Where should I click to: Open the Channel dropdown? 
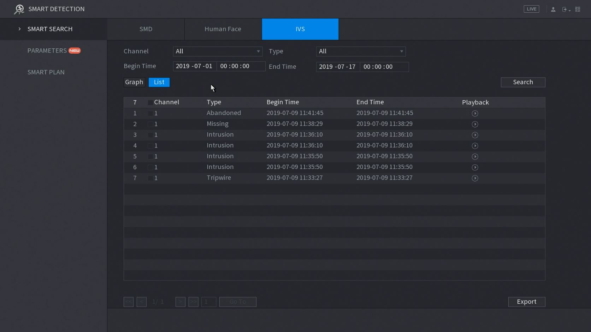click(217, 52)
